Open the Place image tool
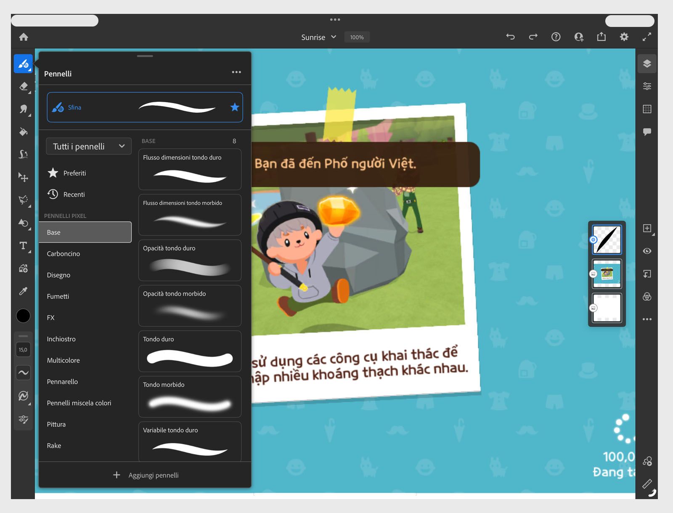 (23, 268)
